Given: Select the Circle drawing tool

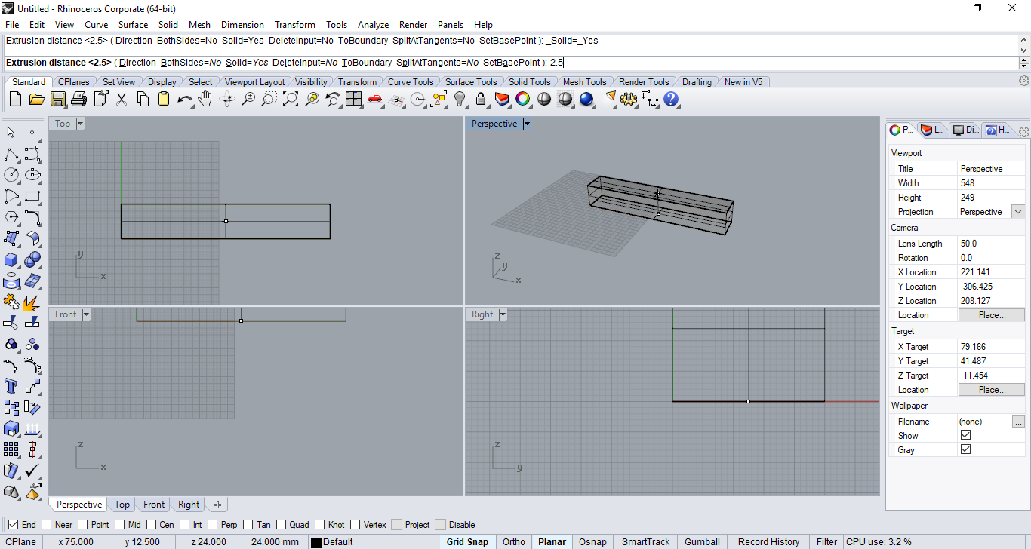Looking at the screenshot, I should (x=11, y=175).
